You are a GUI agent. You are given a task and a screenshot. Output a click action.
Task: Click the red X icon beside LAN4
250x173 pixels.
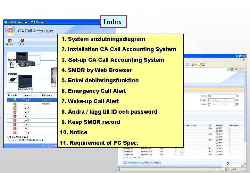[15, 116]
